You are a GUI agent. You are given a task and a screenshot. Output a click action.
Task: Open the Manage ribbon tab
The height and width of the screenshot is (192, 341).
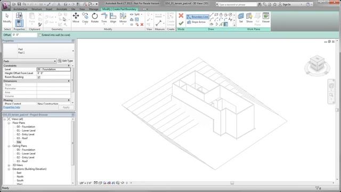[x=94, y=9]
